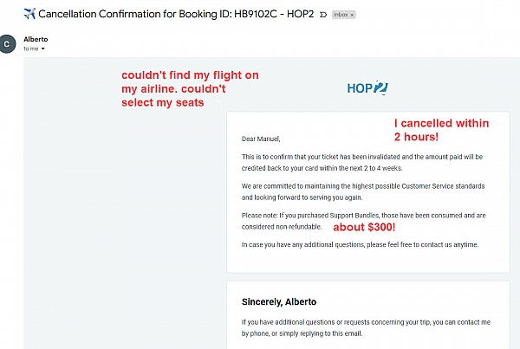Screen dimensions: 520x349
Task: Click the importance marker next to the subject
Action: click(x=323, y=15)
